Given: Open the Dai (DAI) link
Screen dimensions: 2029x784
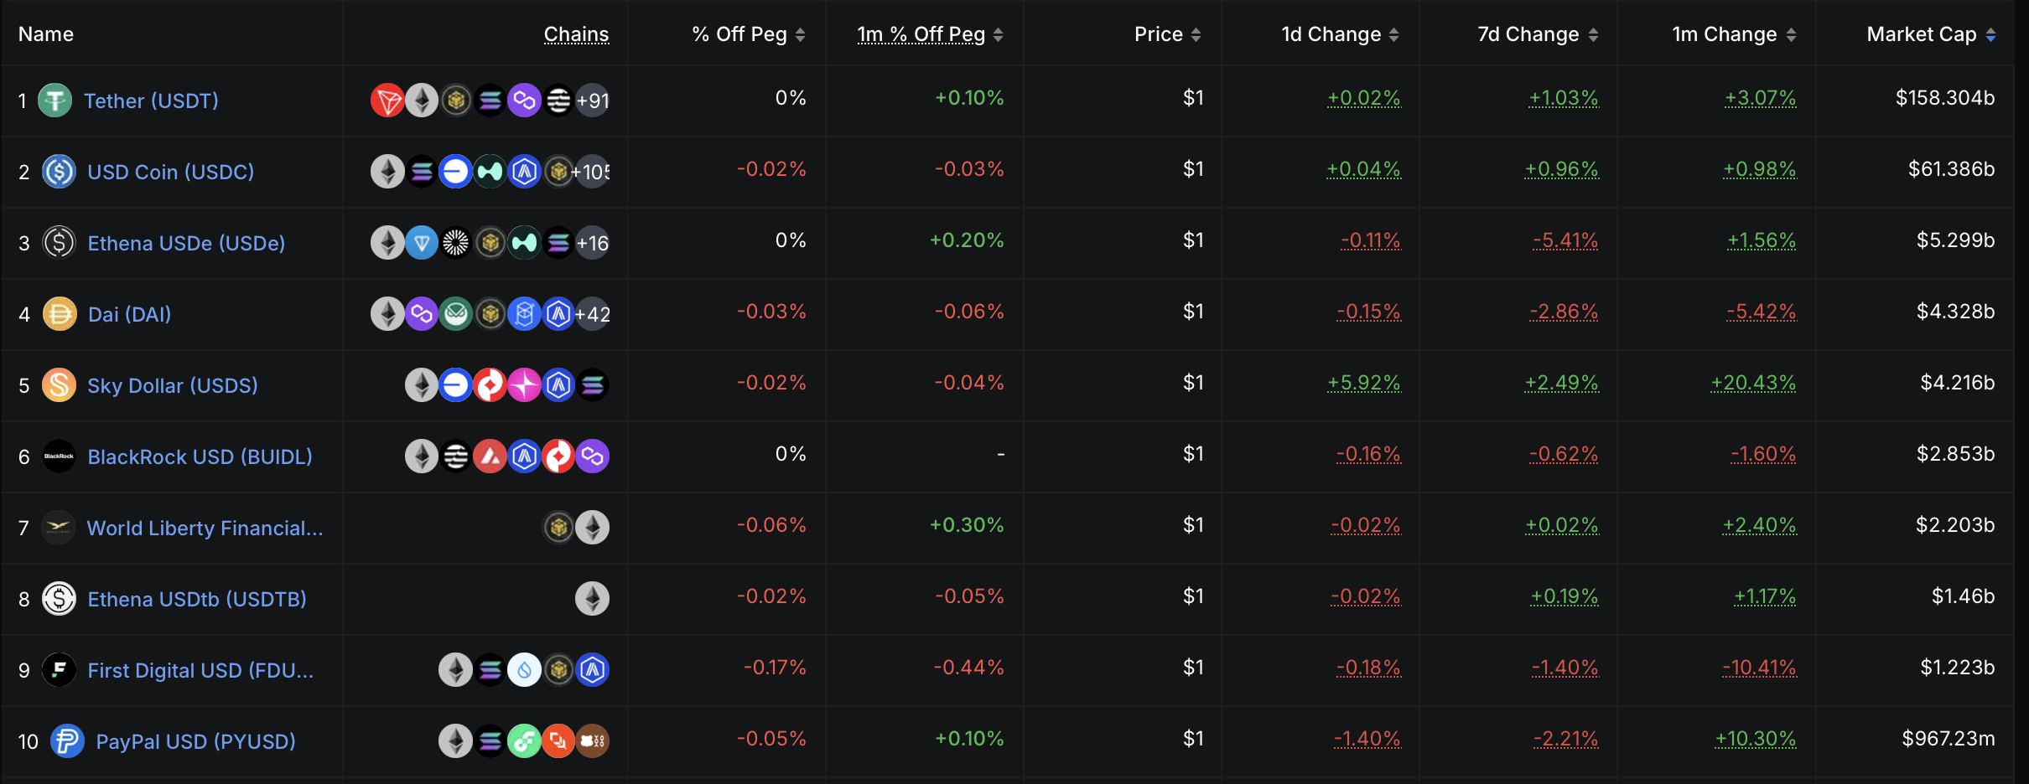Looking at the screenshot, I should pos(130,314).
